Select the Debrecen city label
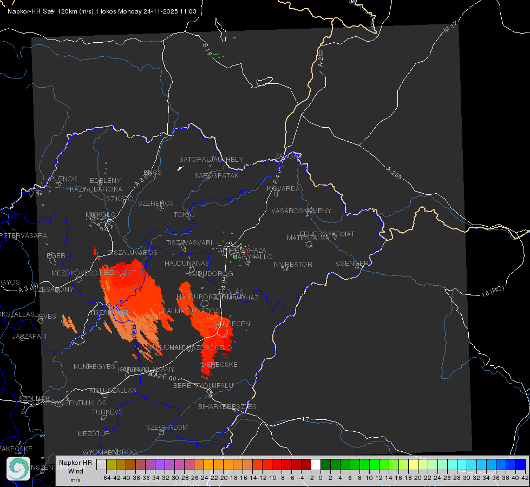The height and width of the screenshot is (487, 530). [232, 324]
